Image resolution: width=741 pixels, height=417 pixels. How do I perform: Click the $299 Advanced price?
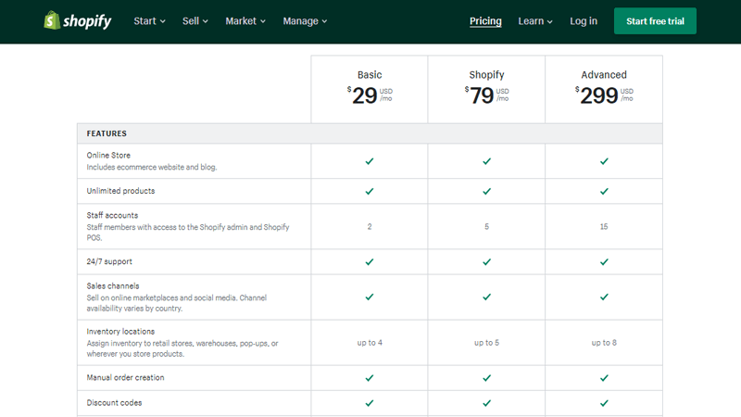(x=604, y=95)
